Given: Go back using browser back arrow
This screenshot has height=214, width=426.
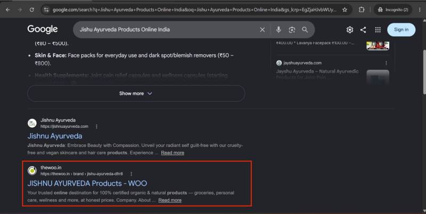Looking at the screenshot, I should pos(8,10).
